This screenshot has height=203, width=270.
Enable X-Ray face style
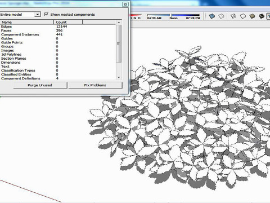212,16
